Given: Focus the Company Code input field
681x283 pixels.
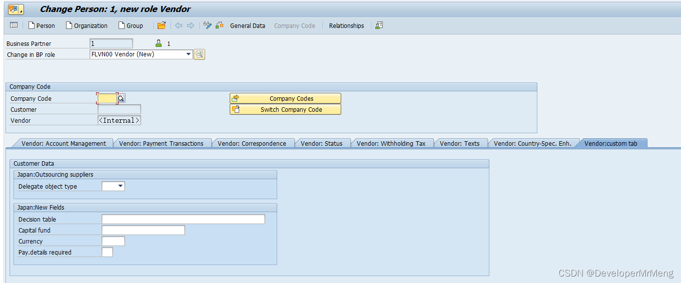Looking at the screenshot, I should tap(107, 98).
